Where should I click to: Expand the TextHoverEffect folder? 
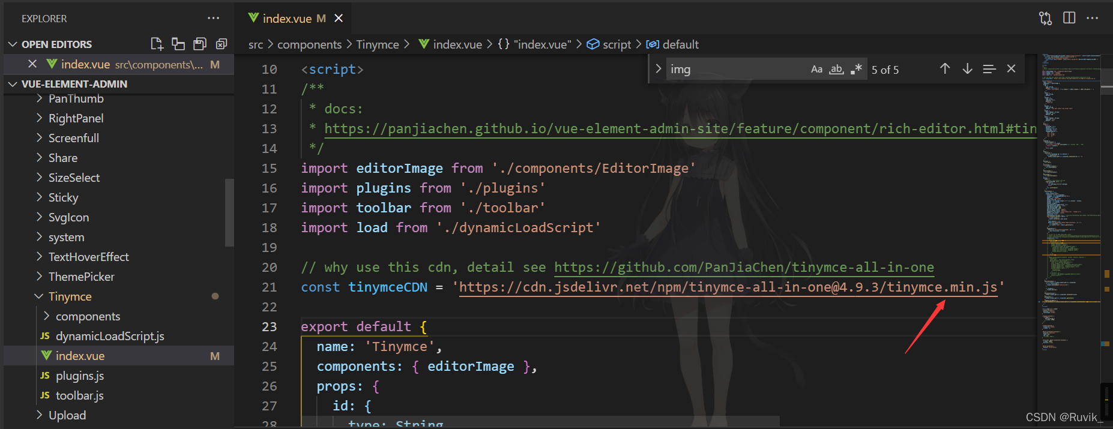pos(40,257)
